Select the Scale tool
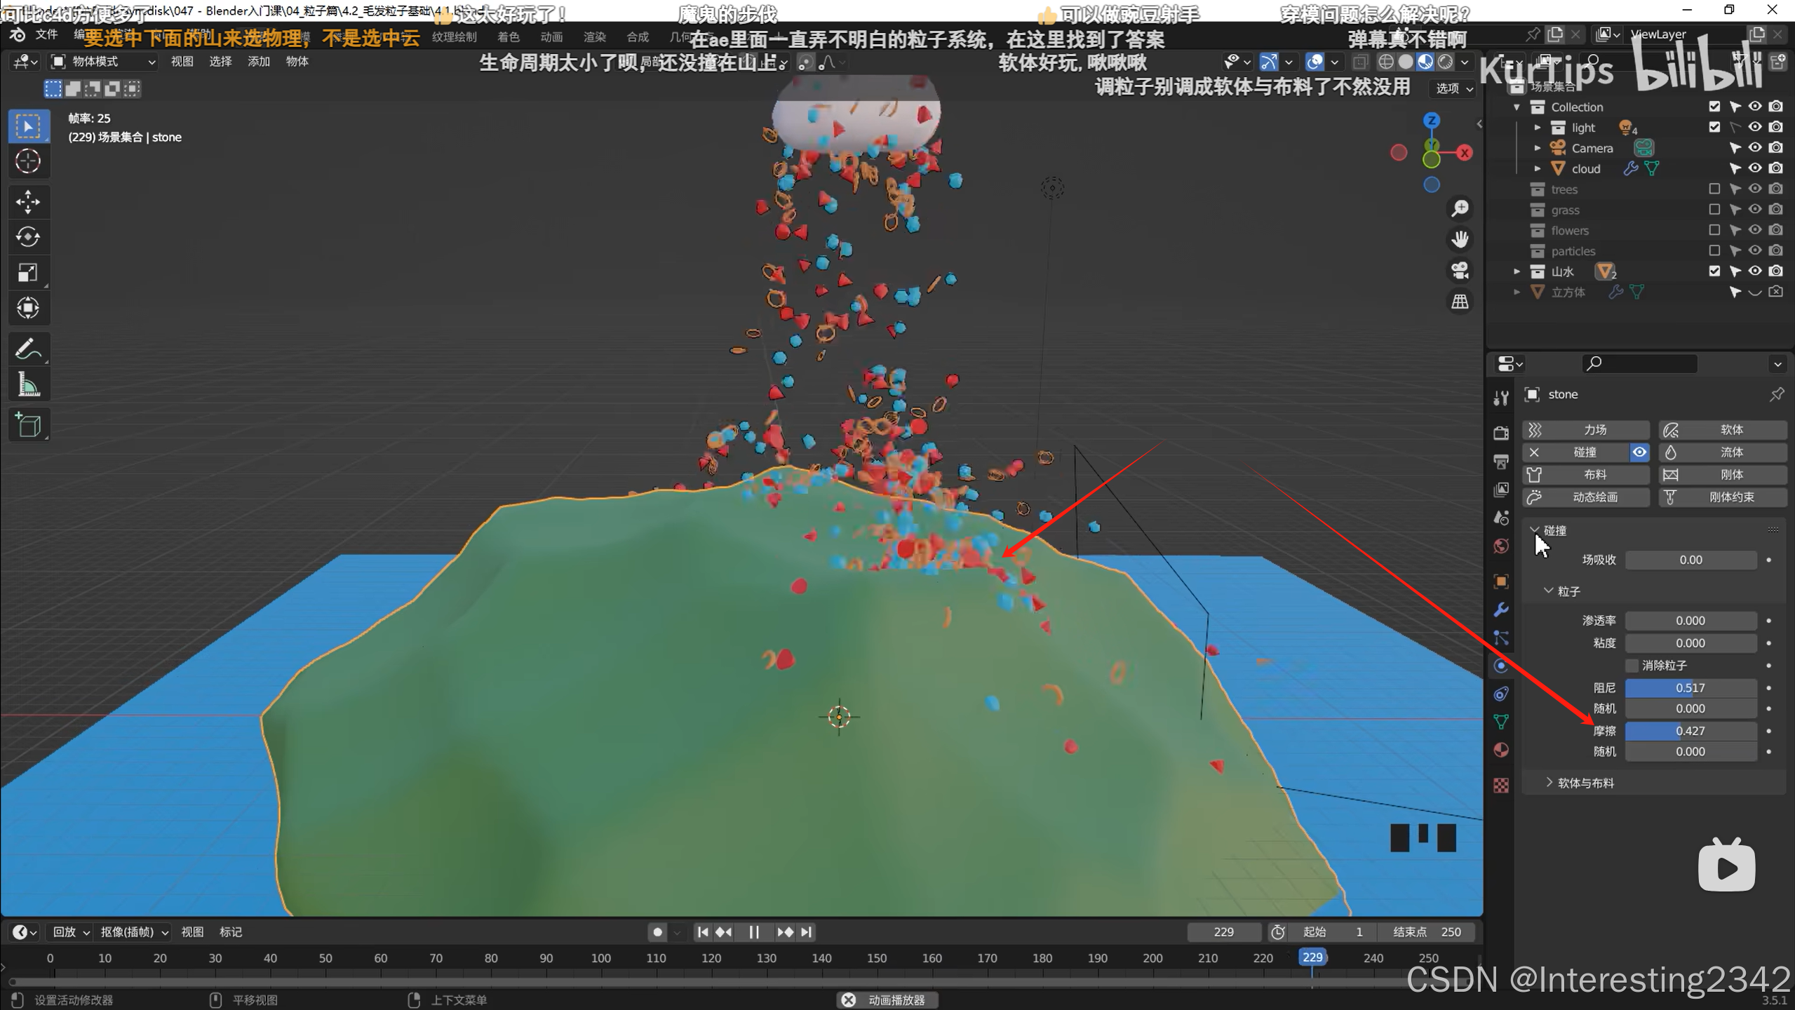Image resolution: width=1795 pixels, height=1010 pixels. point(28,272)
